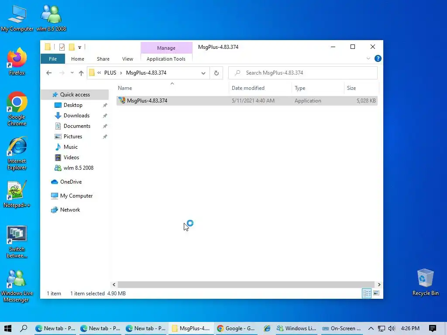The width and height of the screenshot is (447, 335).
Task: Switch to Details view layout icon
Action: [x=367, y=293]
